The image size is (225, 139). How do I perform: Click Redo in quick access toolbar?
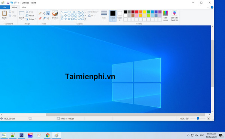coord(15,3)
